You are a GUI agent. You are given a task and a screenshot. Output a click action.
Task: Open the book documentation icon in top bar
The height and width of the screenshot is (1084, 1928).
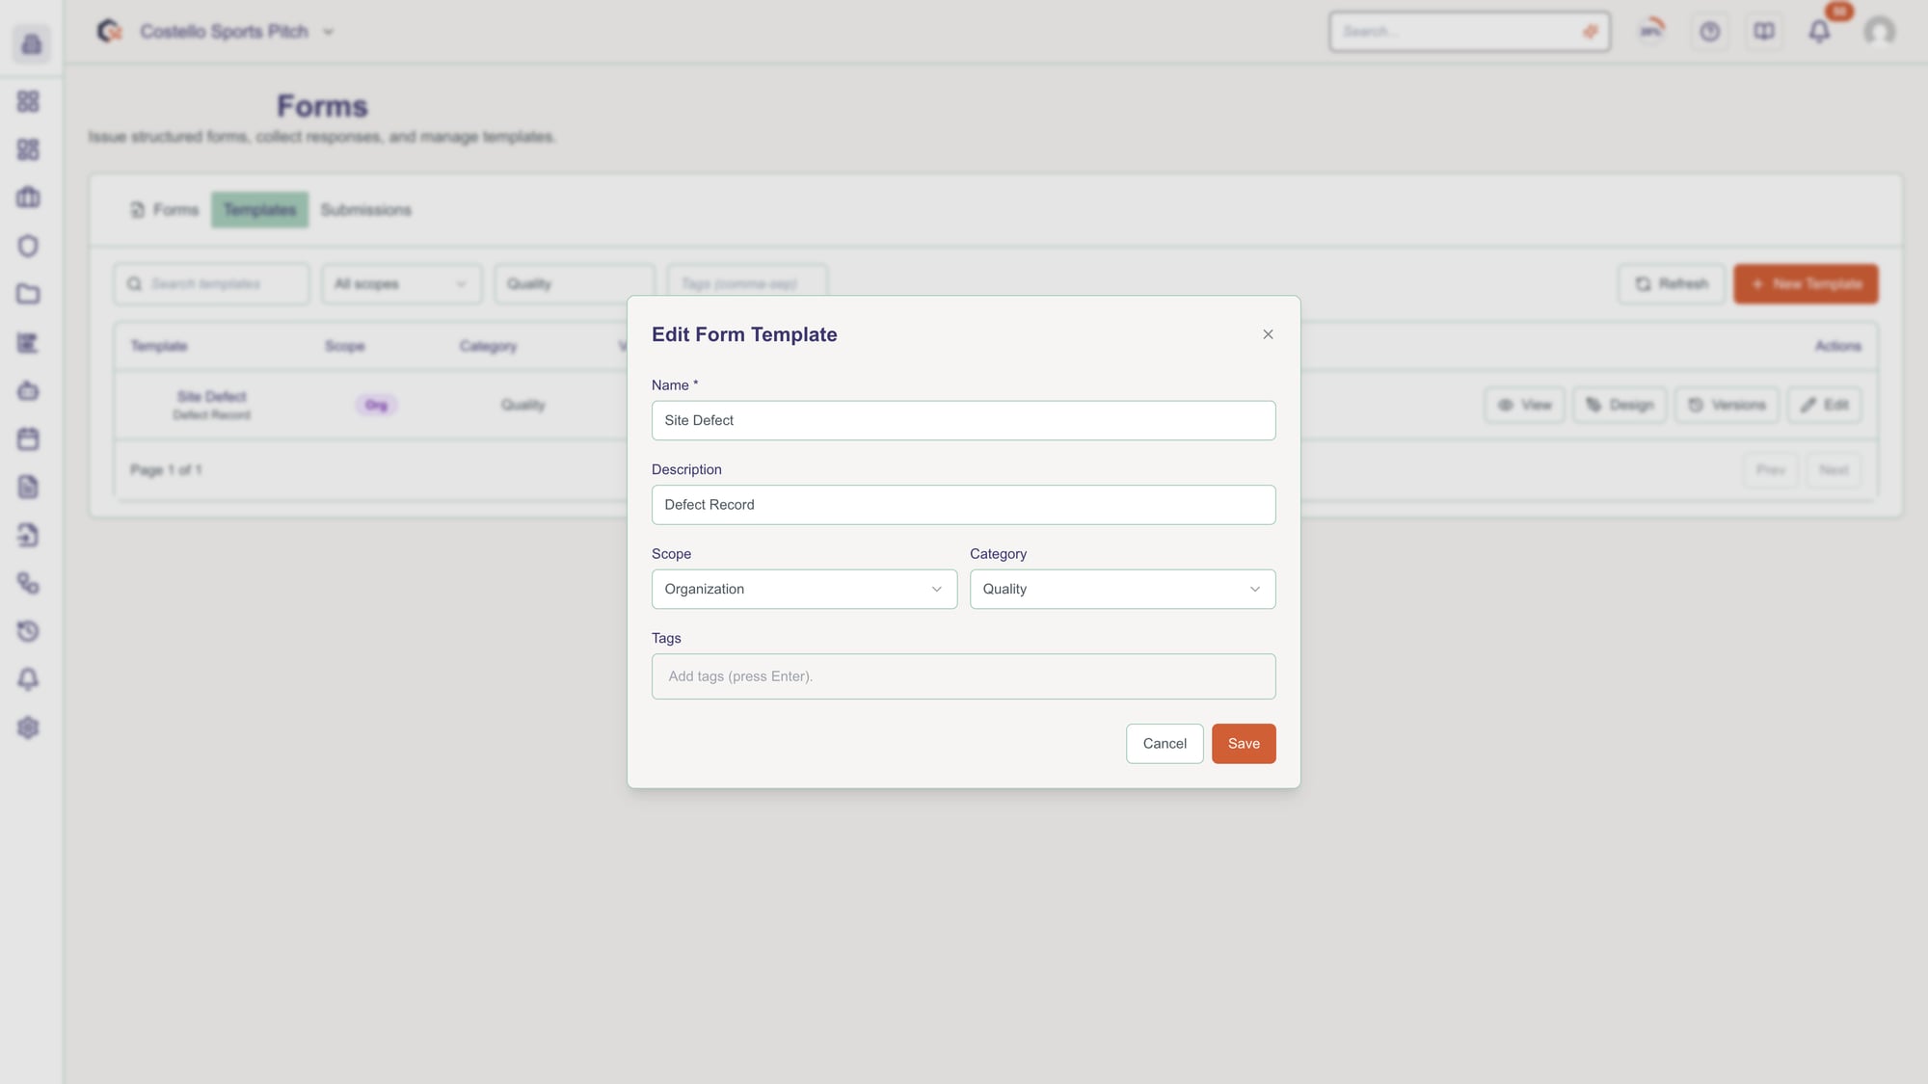(1764, 31)
